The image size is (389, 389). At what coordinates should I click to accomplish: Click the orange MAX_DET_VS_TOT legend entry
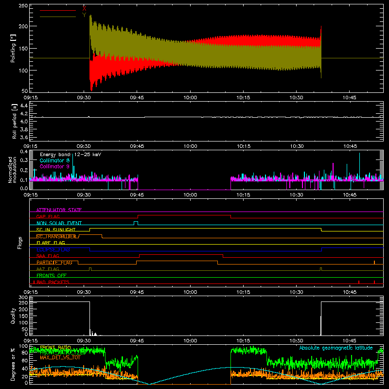60,357
